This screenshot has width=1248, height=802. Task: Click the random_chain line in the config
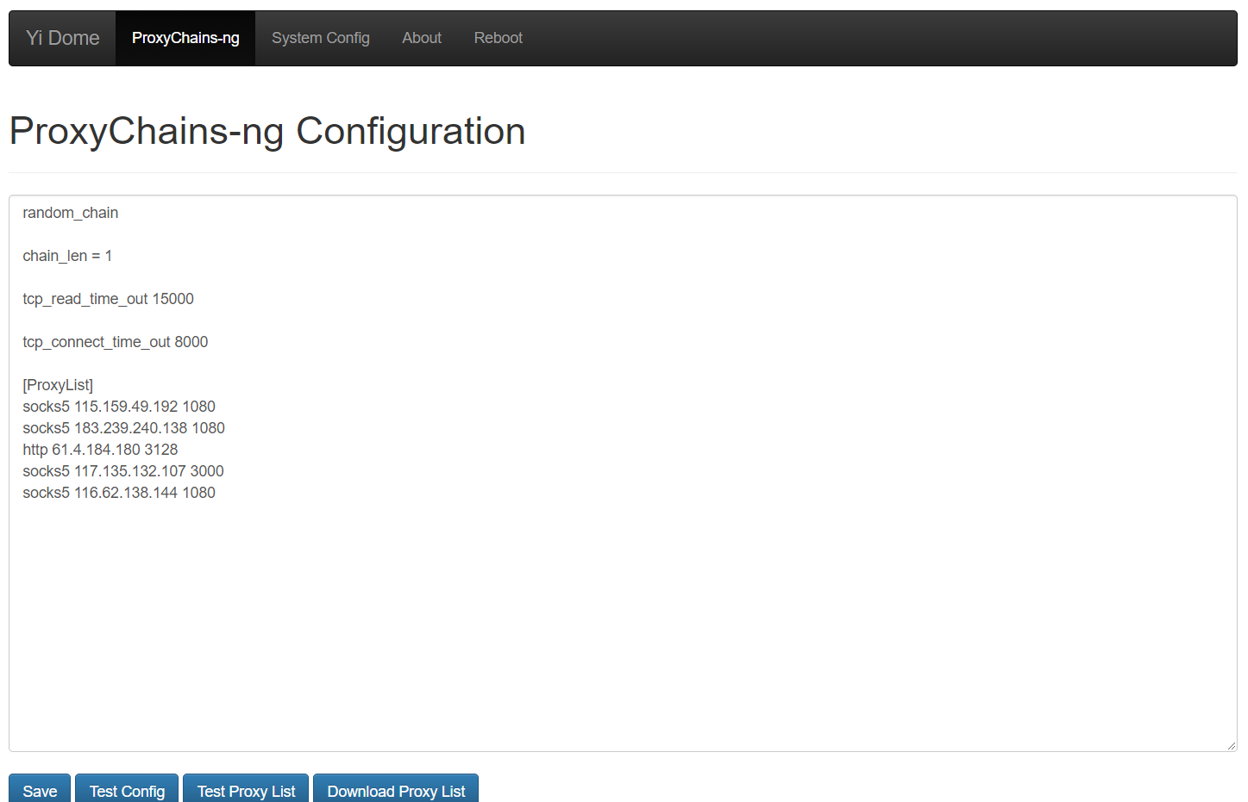(x=71, y=213)
